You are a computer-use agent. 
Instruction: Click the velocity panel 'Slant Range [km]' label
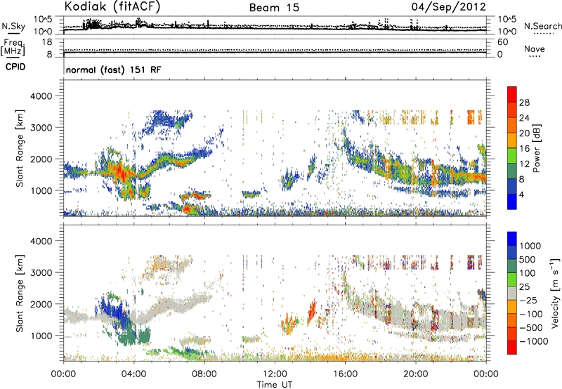pos(20,293)
